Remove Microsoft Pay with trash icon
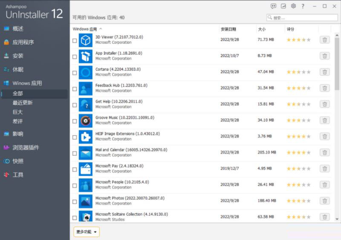 point(324,169)
